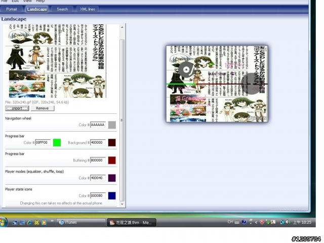Click the 花冠之淚.thm taskbar button
The width and height of the screenshot is (324, 243).
click(x=131, y=223)
